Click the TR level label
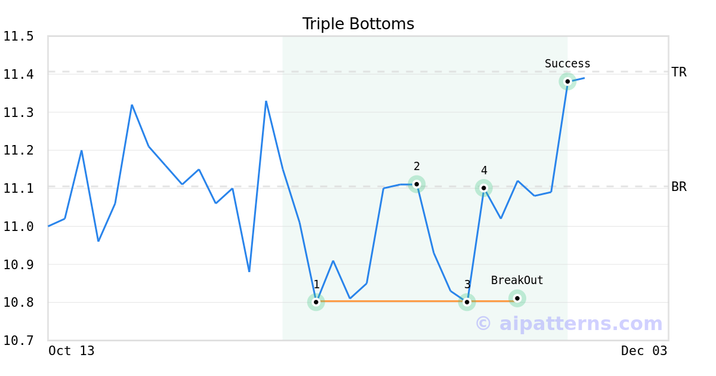The height and width of the screenshot is (376, 716). [x=679, y=72]
